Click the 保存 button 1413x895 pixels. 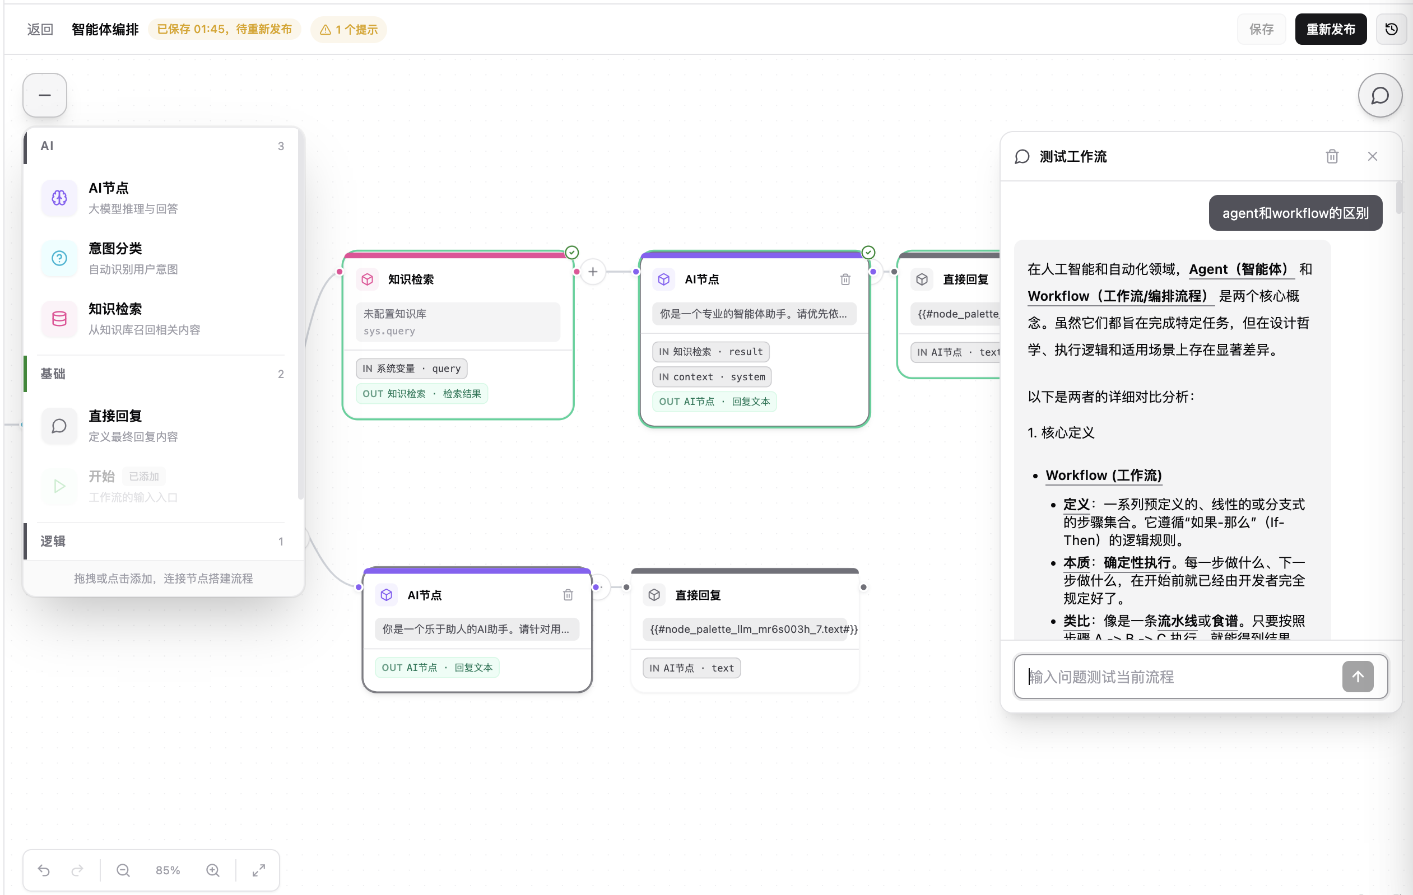click(1261, 29)
